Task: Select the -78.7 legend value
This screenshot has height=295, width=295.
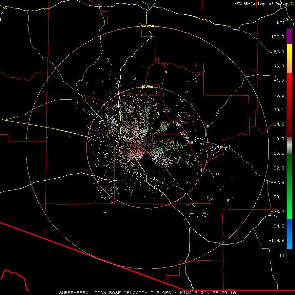Action: (x=278, y=212)
